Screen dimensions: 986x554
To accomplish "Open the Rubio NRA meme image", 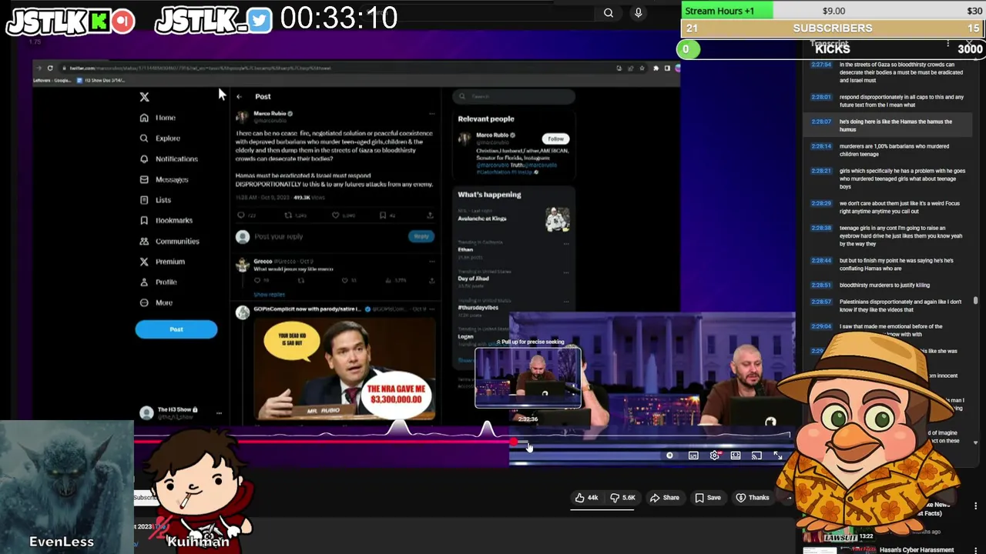I will (344, 370).
